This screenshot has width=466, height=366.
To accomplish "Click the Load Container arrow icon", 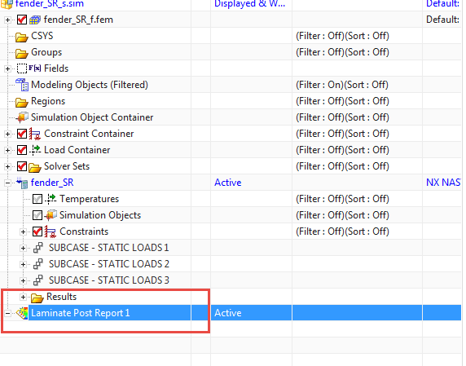I will click(35, 150).
